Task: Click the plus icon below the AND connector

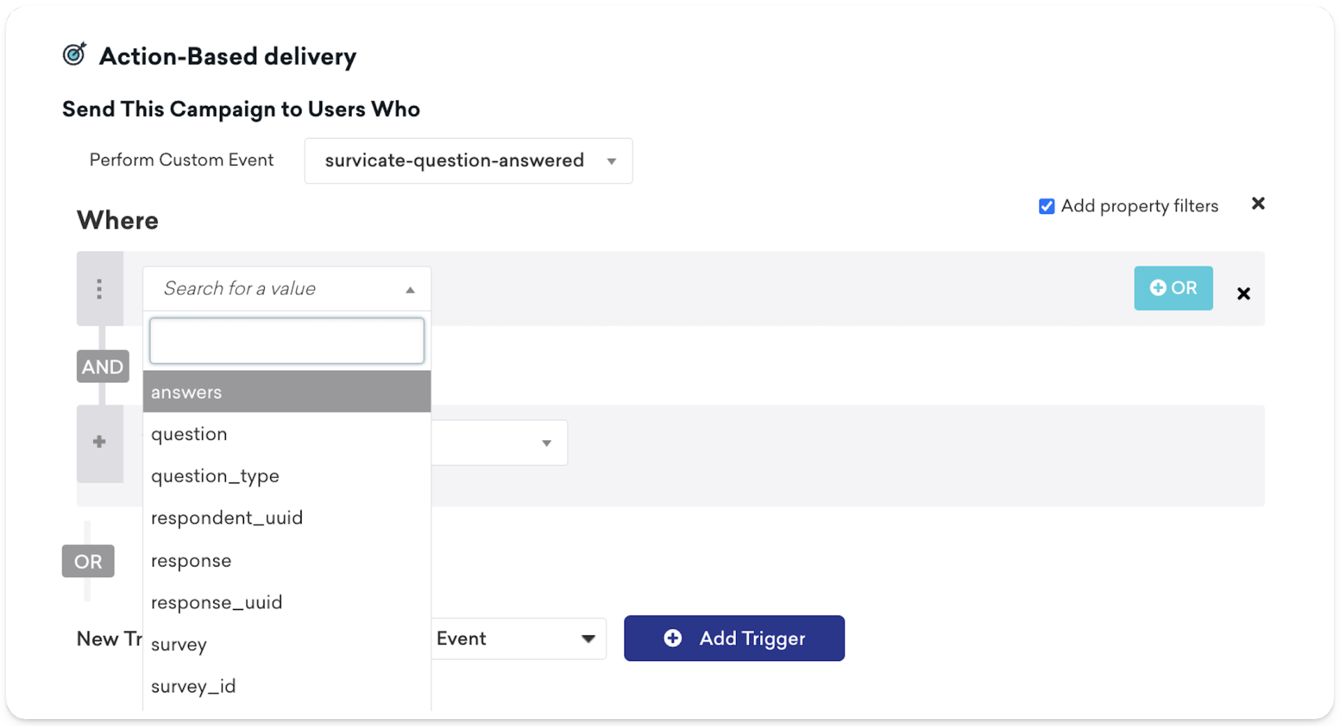Action: [99, 441]
